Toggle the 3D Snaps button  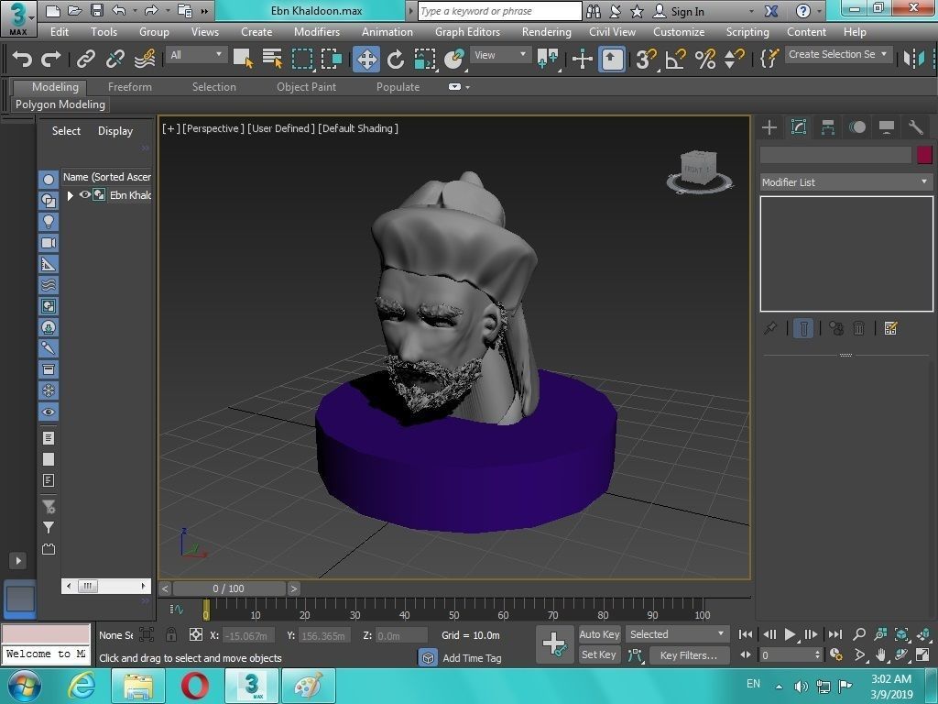(x=646, y=59)
